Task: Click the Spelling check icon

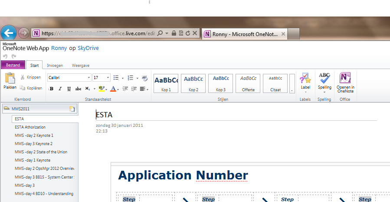Action: 324,78
